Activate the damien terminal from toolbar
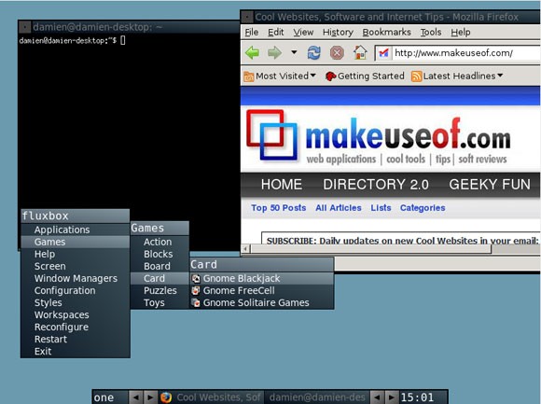Screen dimensions: 541x404 coord(317,397)
